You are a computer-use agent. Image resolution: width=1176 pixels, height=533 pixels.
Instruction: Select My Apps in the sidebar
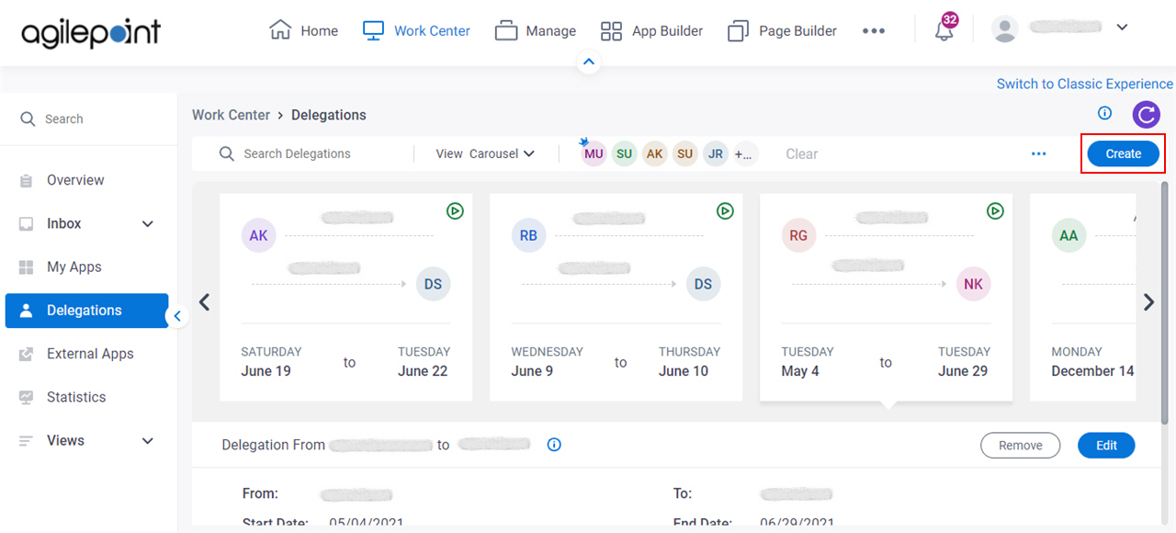(x=73, y=266)
